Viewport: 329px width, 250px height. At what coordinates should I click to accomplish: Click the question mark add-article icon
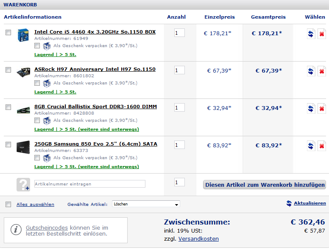(23, 185)
